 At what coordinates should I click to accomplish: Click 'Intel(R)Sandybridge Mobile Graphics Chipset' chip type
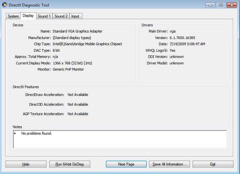pyautogui.click(x=87, y=44)
